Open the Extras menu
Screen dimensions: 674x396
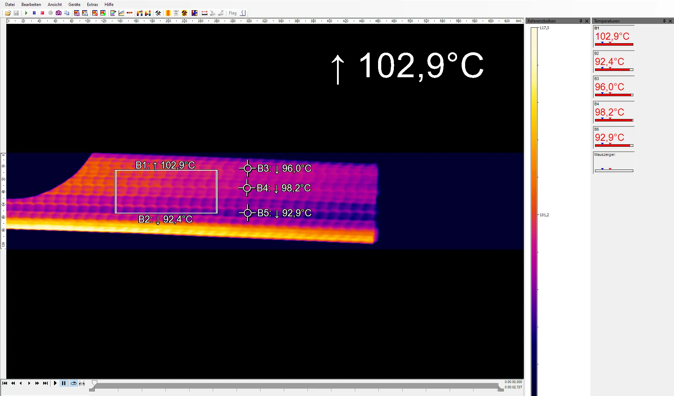pyautogui.click(x=92, y=5)
